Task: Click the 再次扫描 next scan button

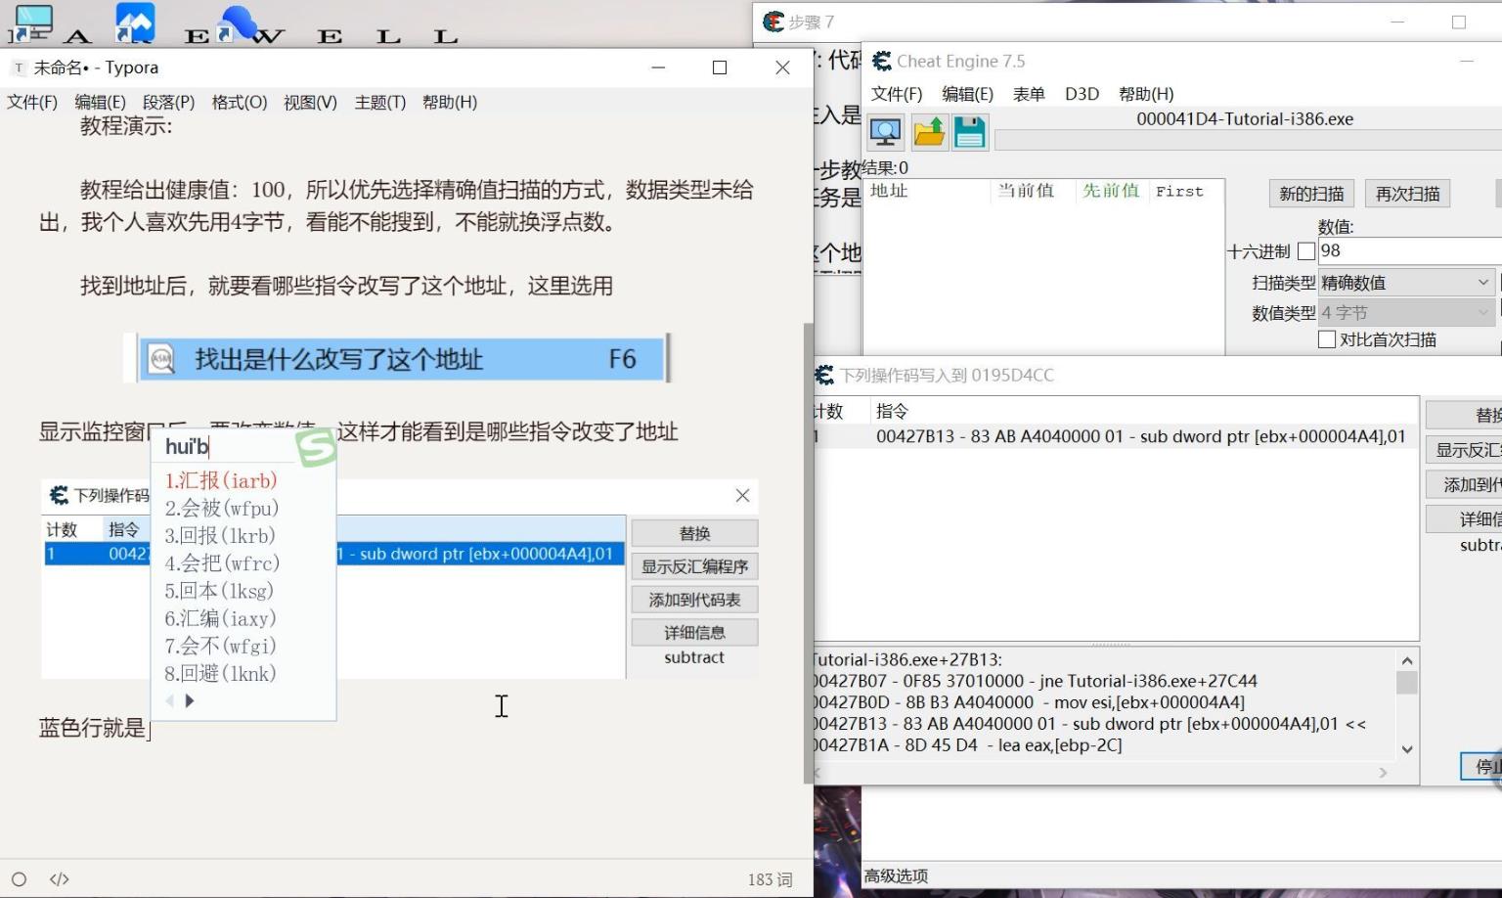Action: click(x=1407, y=194)
